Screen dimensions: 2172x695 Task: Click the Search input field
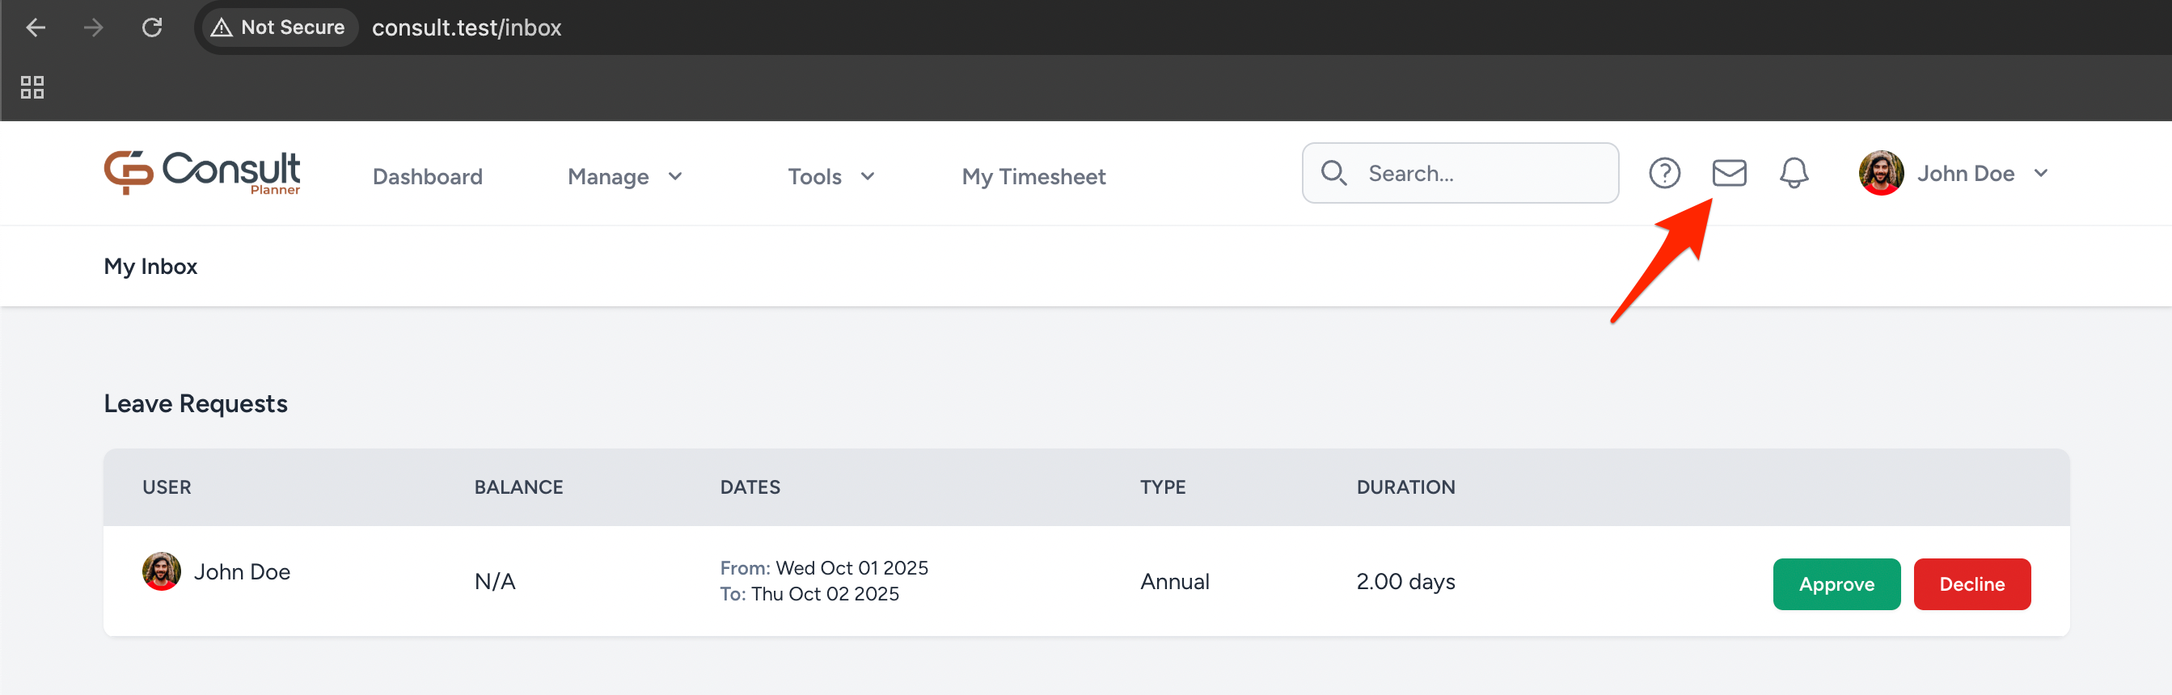pyautogui.click(x=1484, y=174)
